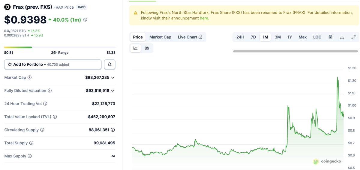Click the Frax (prev. FXS) title
The width and height of the screenshot is (360, 170).
[32, 7]
